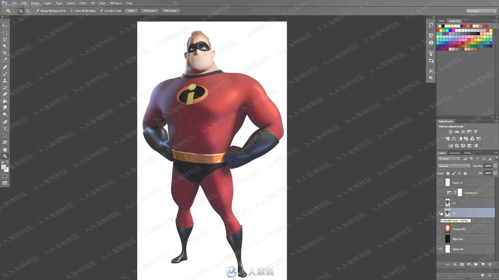This screenshot has width=499, height=280.
Task: Select the Polygonal Lasso tool
Action: 5,39
